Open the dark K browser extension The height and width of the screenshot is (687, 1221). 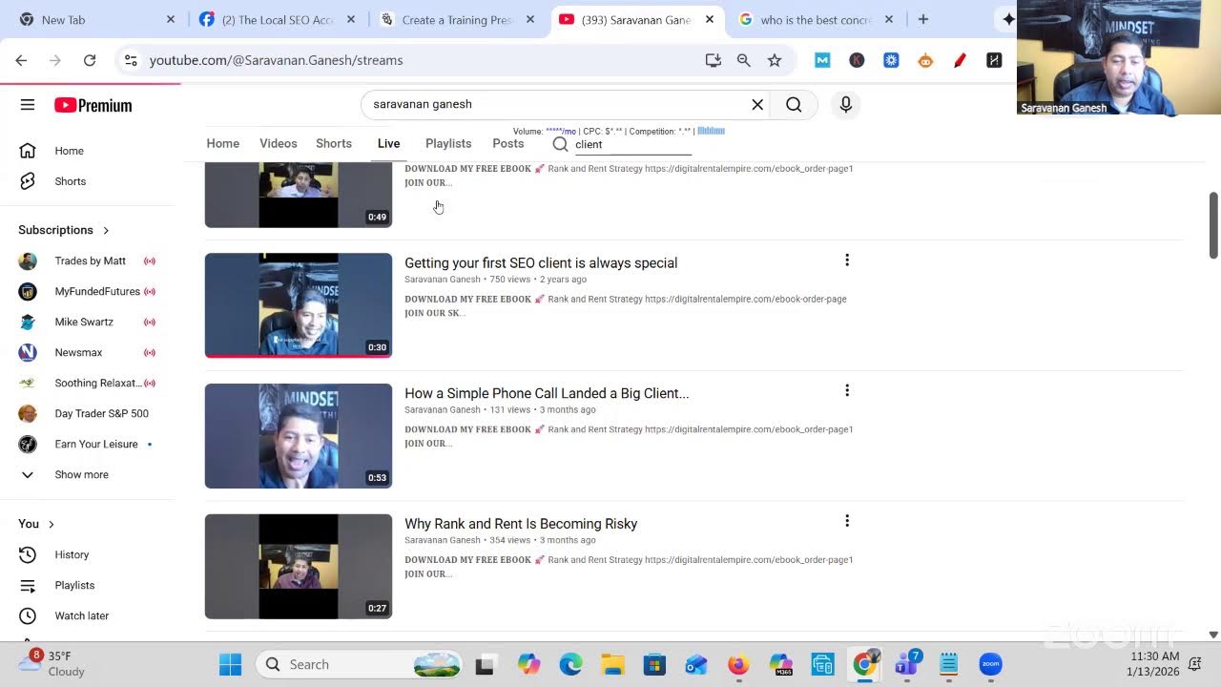click(x=857, y=60)
